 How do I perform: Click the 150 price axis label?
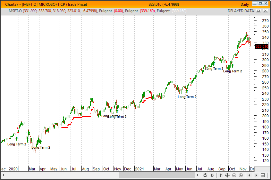[265, 144]
